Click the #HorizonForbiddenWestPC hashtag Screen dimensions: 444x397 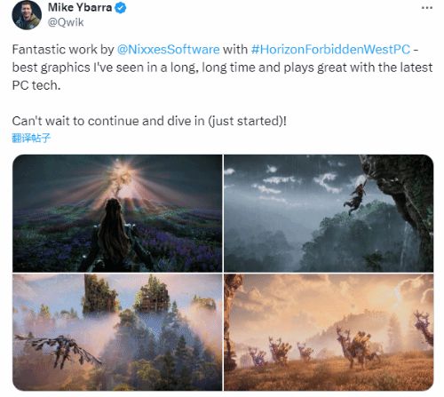[x=330, y=50]
